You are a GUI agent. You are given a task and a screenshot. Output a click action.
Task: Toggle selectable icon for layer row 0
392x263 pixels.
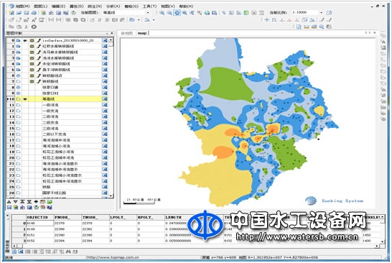click(x=32, y=40)
